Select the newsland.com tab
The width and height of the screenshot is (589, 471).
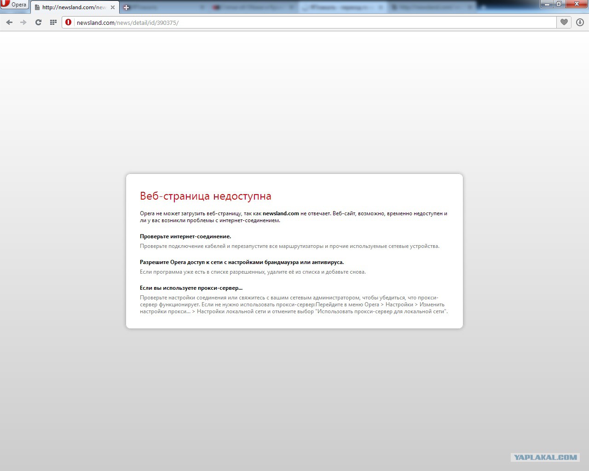tap(75, 7)
